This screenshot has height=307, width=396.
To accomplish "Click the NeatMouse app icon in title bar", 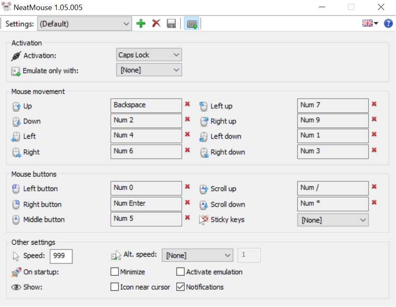I will (x=6, y=7).
